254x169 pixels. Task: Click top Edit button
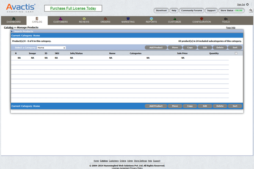click(x=205, y=48)
